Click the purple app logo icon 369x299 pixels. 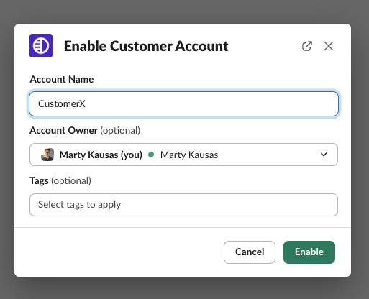tap(41, 45)
